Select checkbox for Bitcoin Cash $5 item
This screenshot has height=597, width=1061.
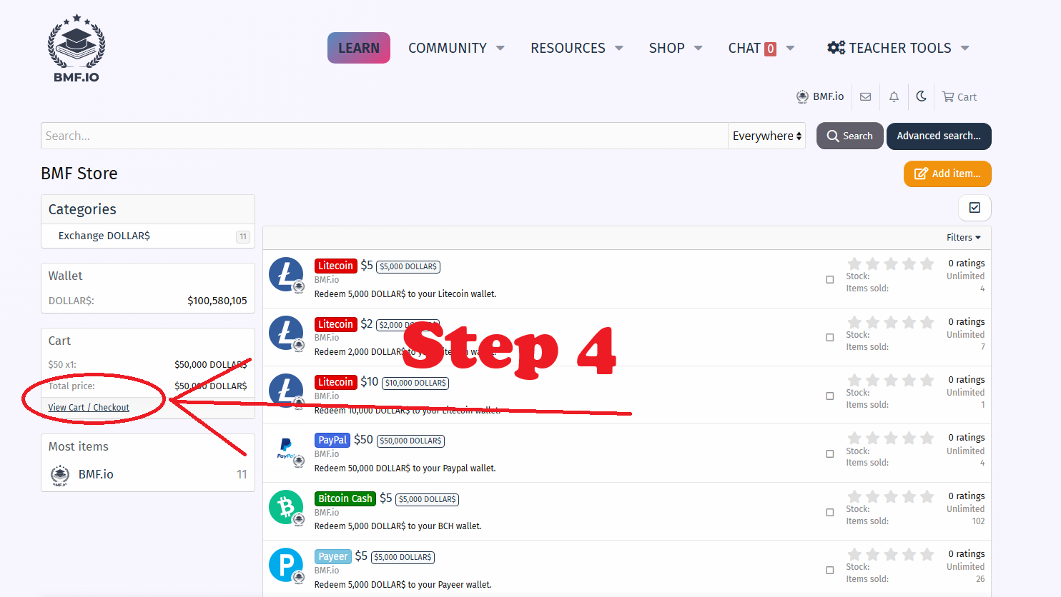[x=830, y=513]
